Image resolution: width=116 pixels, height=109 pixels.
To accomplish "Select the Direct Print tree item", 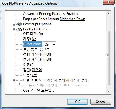I will click(32, 44).
